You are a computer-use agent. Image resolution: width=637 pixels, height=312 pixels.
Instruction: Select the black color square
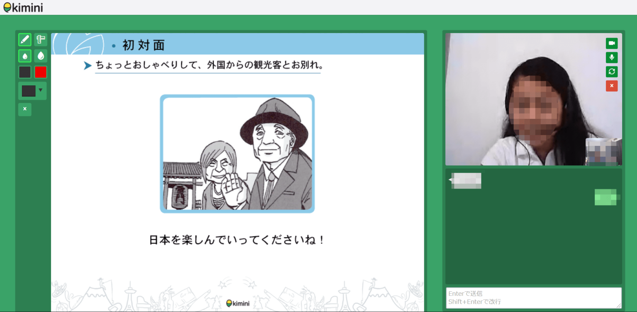pyautogui.click(x=24, y=72)
